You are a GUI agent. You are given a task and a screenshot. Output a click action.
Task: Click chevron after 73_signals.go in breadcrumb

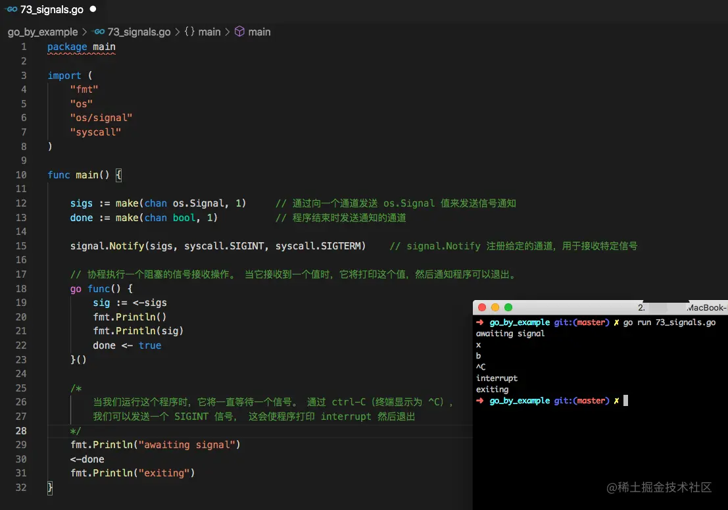coord(178,32)
